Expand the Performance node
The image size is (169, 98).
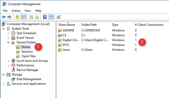(8, 66)
